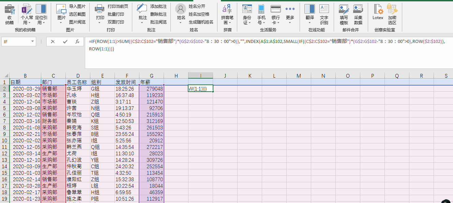Viewport: 453px width, 203px height.
Task: Click the 定位引用 icon
Action: 41,10
